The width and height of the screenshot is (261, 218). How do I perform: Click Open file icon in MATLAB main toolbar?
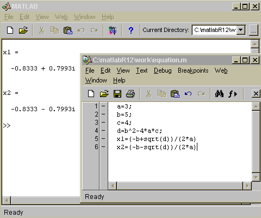(23, 30)
